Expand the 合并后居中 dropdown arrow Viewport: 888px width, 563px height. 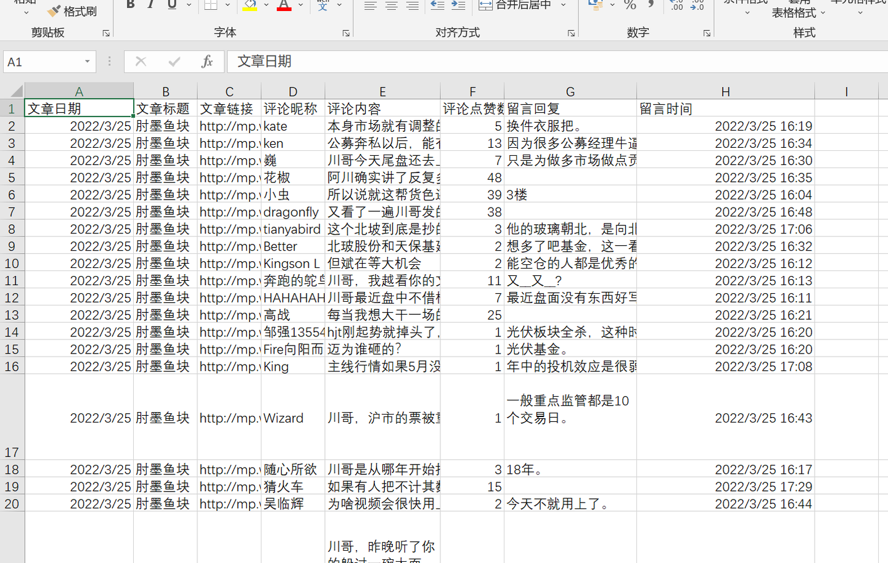coord(563,5)
